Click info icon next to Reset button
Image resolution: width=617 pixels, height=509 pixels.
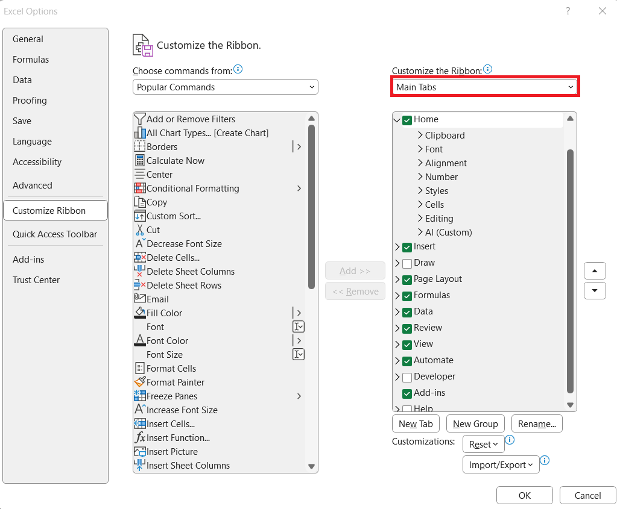click(x=510, y=440)
